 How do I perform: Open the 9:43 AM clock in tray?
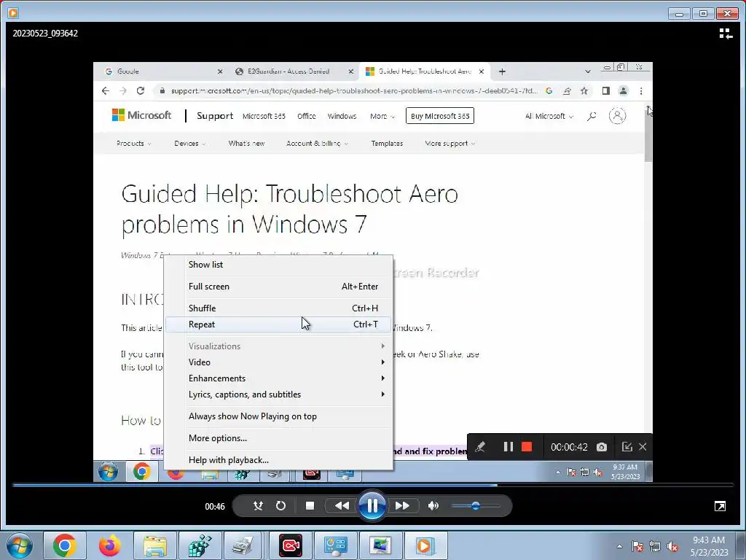click(x=709, y=546)
